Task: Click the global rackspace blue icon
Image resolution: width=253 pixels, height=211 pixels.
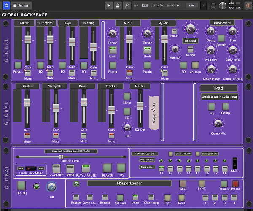Action: point(6,5)
